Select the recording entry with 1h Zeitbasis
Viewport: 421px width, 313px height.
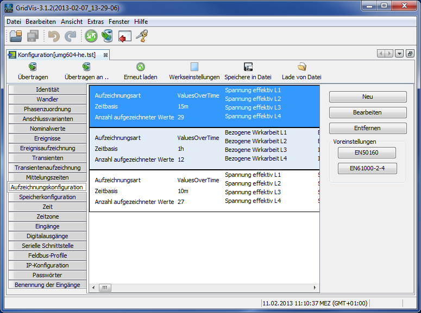click(x=204, y=149)
